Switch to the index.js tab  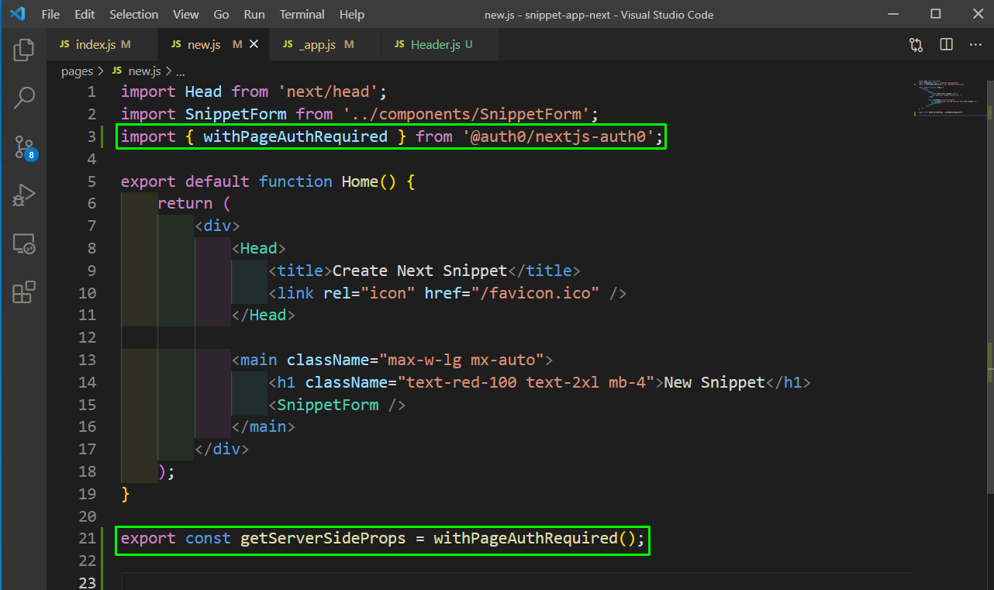click(102, 45)
